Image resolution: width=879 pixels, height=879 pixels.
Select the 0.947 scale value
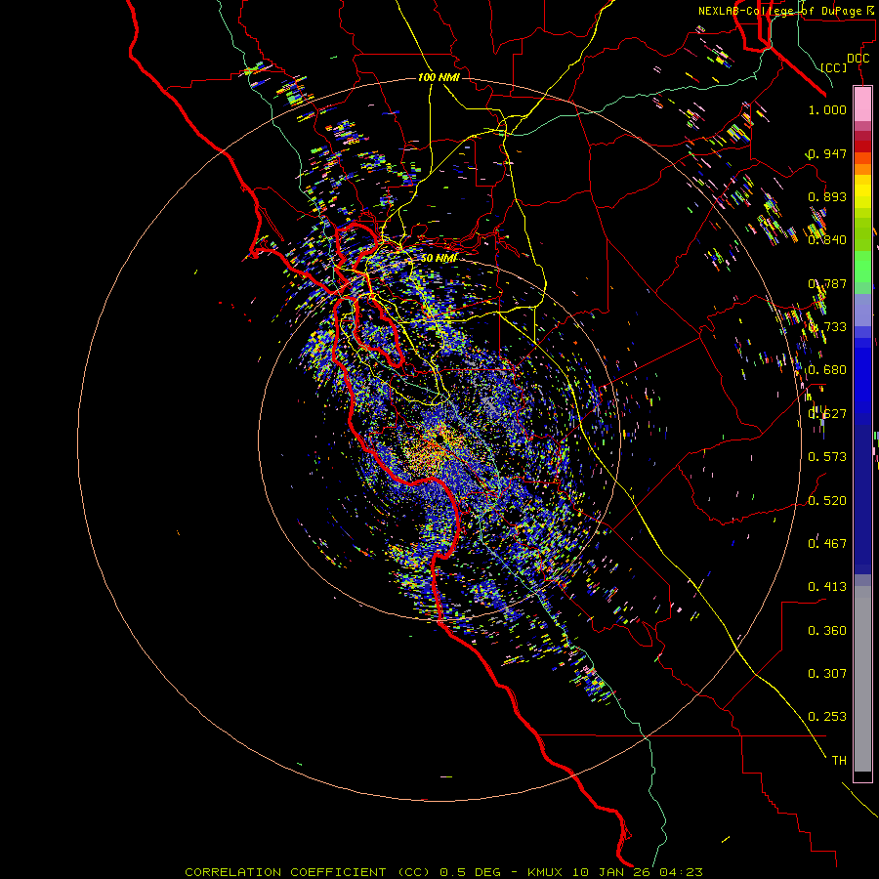[x=827, y=153]
